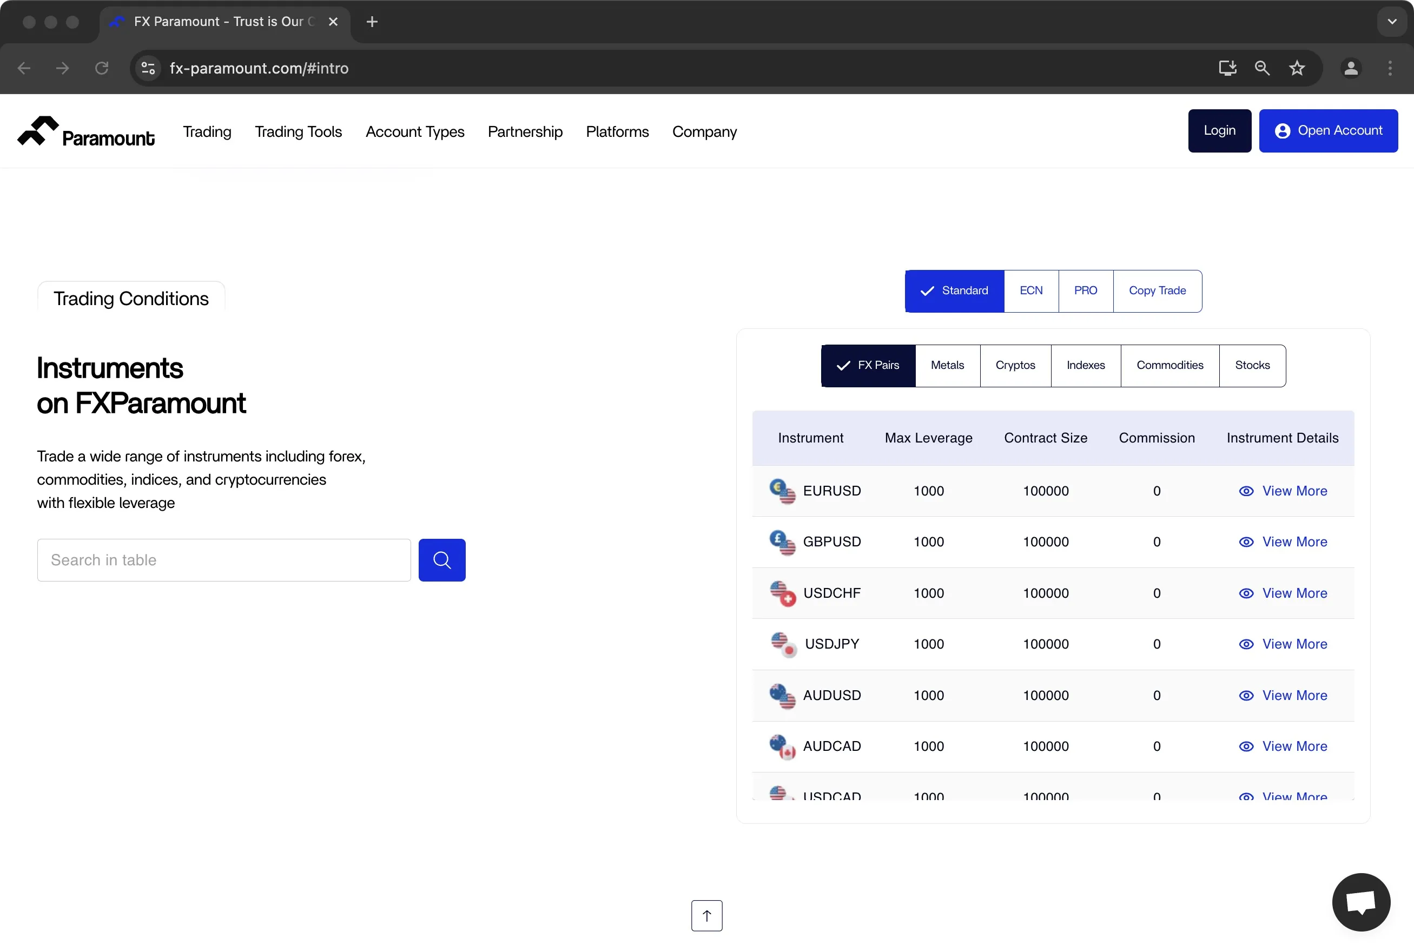Image resolution: width=1414 pixels, height=951 pixels.
Task: Switch to the Cryptos instruments tab
Action: pyautogui.click(x=1015, y=365)
